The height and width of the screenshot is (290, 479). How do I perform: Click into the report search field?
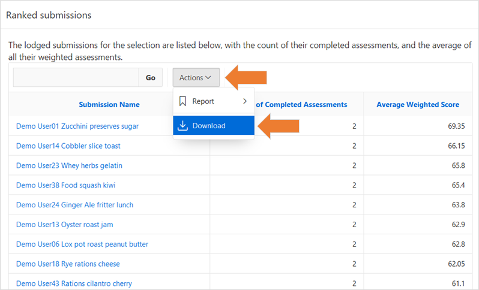tap(76, 77)
